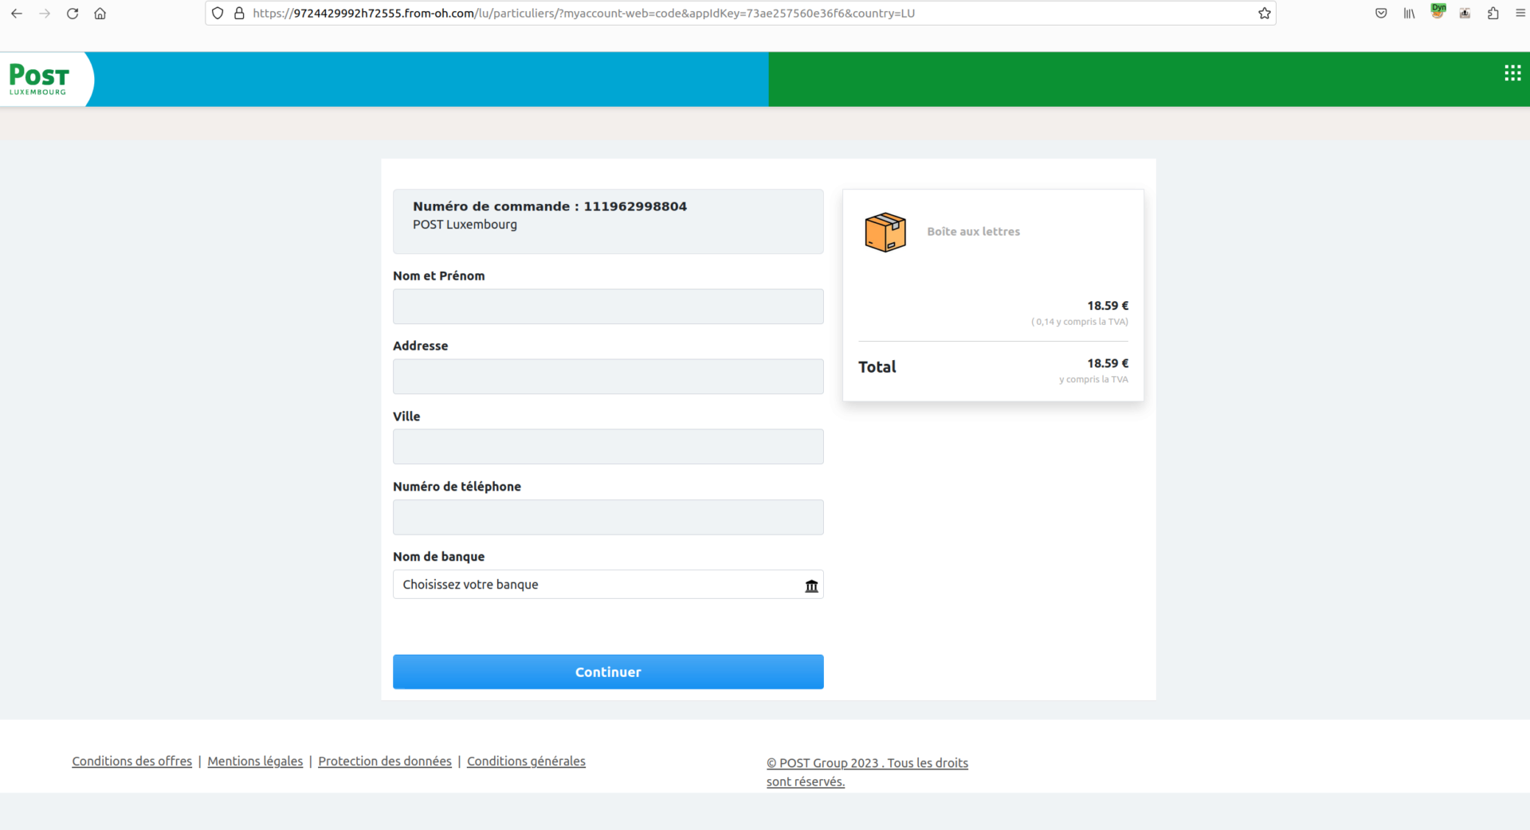Open the Conditions des offres link
The image size is (1530, 830).
[x=132, y=761]
